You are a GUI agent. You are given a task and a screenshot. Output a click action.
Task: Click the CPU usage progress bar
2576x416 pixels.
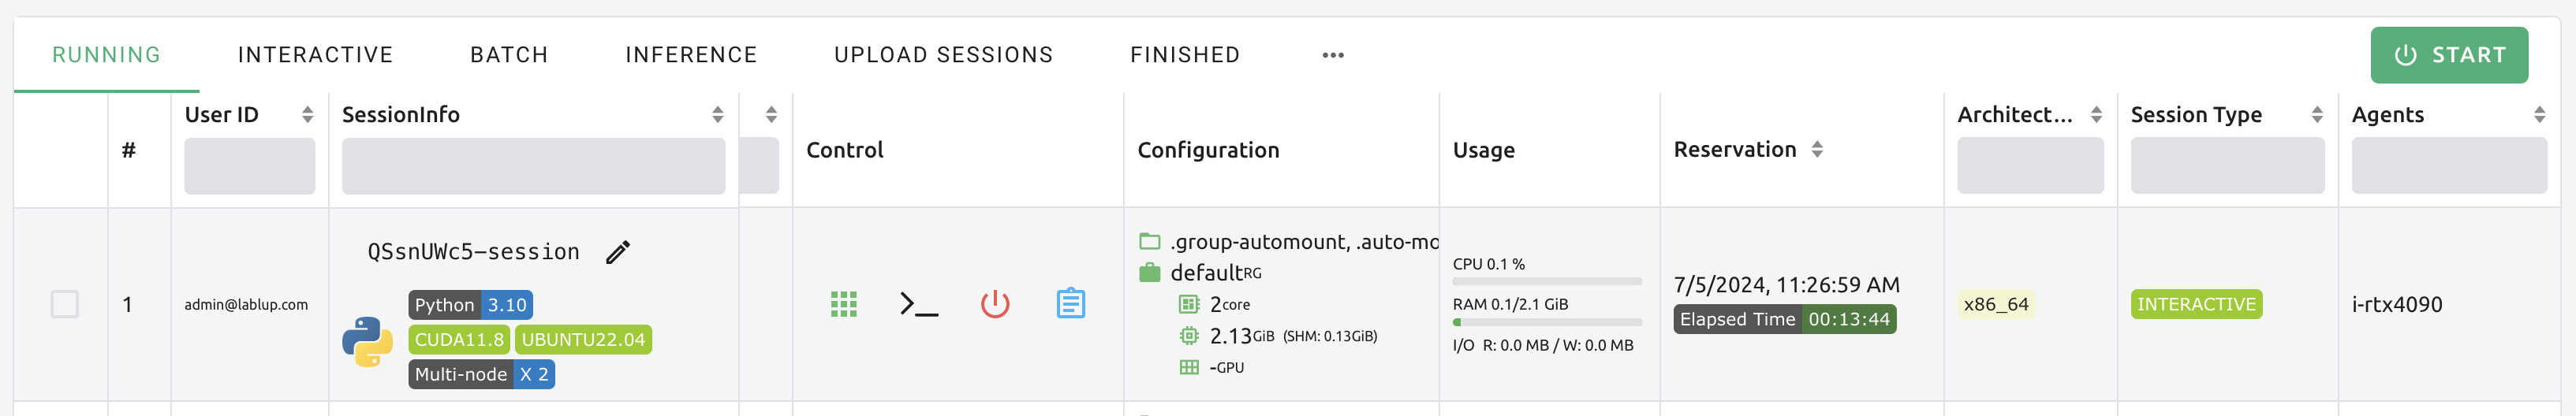pyautogui.click(x=1546, y=282)
